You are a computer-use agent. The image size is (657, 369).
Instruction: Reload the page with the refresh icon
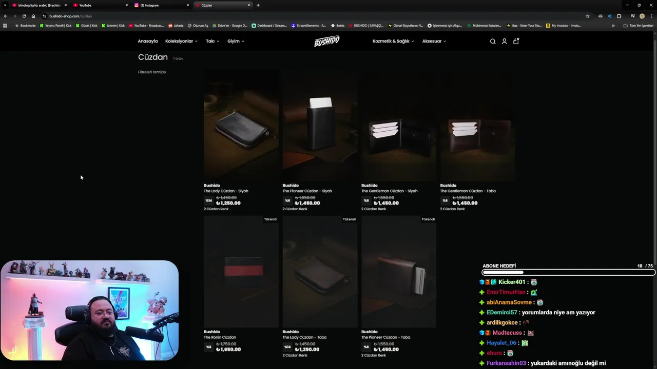(24, 16)
